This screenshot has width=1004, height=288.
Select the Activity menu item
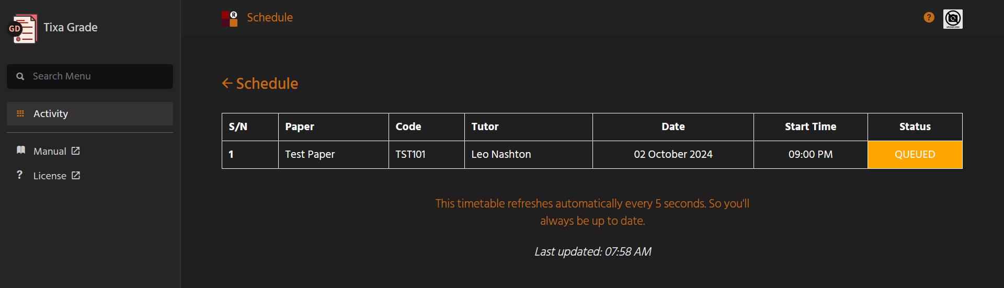(x=90, y=113)
